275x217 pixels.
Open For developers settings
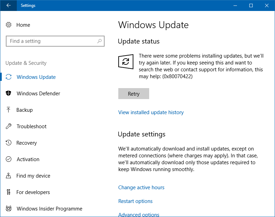[x=33, y=192]
